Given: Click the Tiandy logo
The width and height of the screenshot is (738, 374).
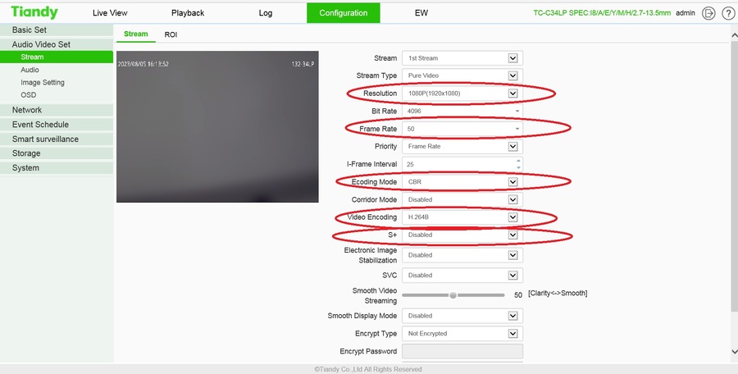Looking at the screenshot, I should [34, 13].
